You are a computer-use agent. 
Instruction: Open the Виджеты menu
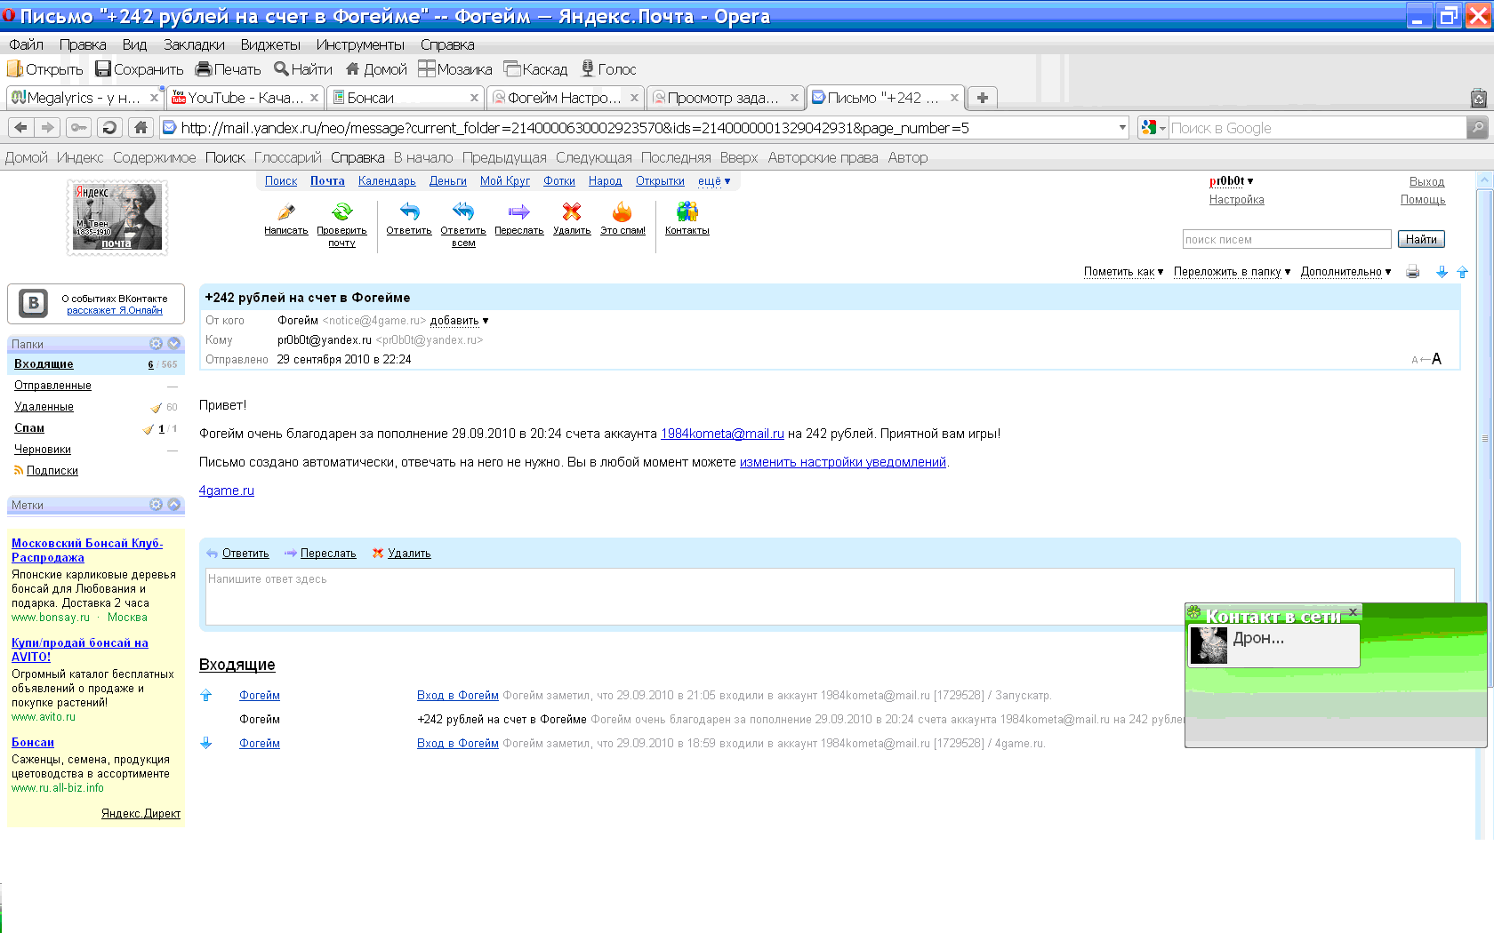click(270, 44)
